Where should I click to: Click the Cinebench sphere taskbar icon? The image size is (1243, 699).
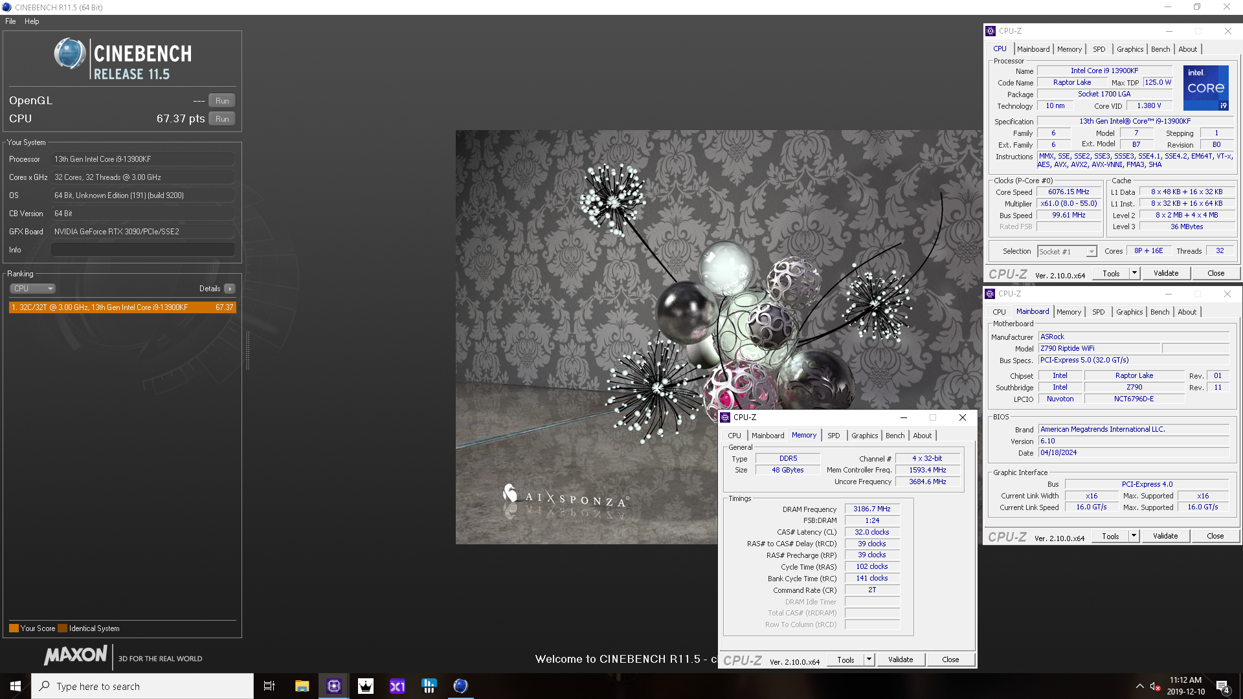(x=460, y=686)
